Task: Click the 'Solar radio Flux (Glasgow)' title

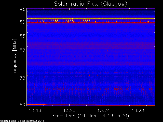Action: pos(91,4)
